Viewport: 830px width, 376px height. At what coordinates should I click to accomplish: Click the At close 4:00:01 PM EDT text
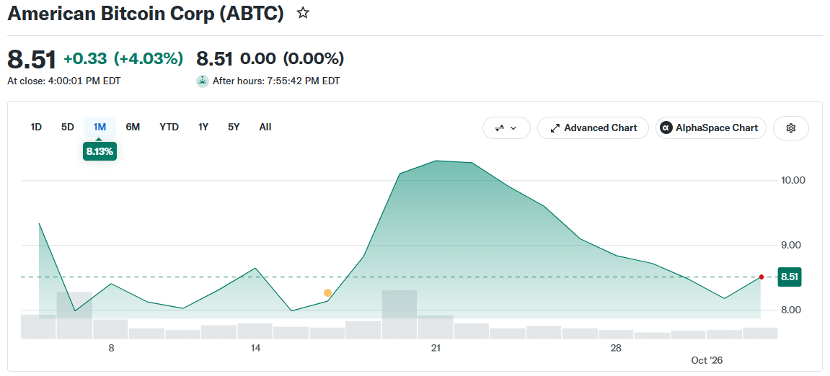click(x=64, y=81)
